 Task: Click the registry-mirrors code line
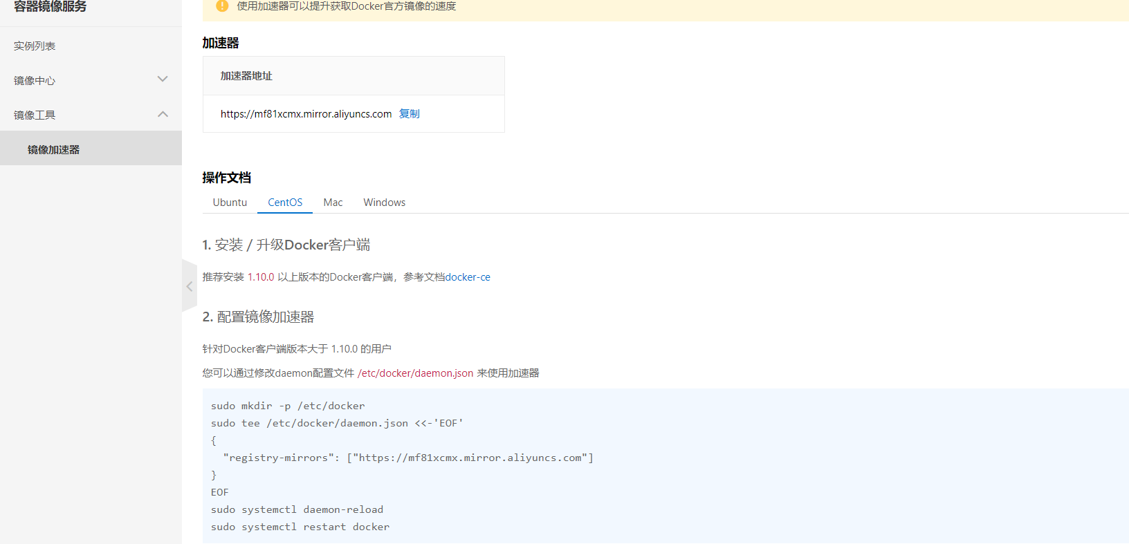tap(408, 458)
